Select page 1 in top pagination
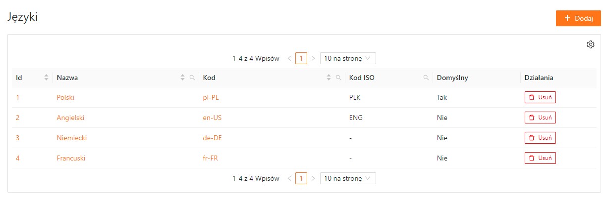Screen dimensions: 607x199 point(301,58)
